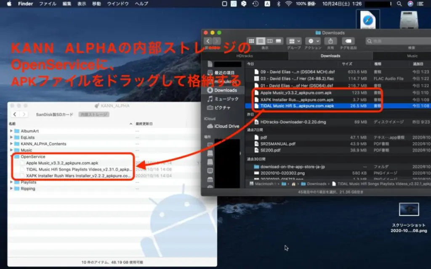Select the OpenService folder
431x269 pixels.
tap(33, 156)
